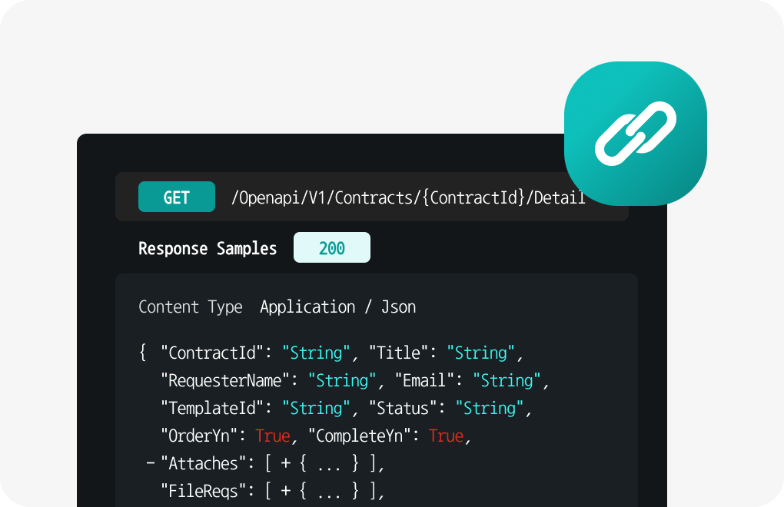Screen dimensions: 784x507
Task: Select the 200 response code tab
Action: pos(331,248)
